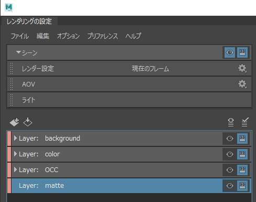256x202 pixels.
Task: Expand the background layer
Action: click(x=15, y=138)
